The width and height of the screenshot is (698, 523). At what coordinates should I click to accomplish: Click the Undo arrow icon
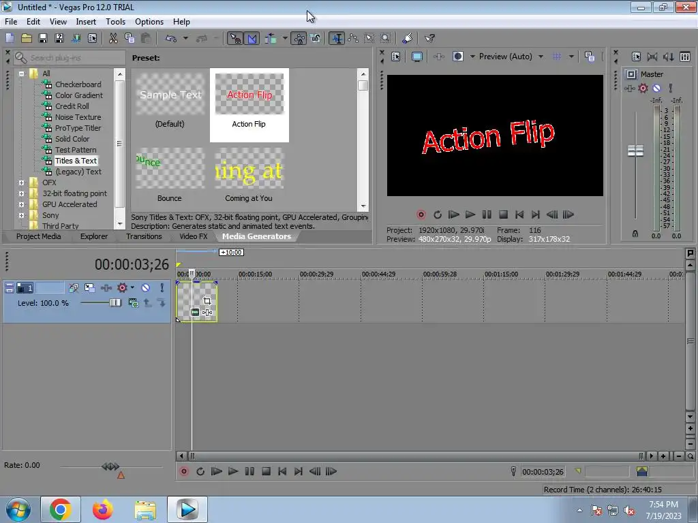171,39
